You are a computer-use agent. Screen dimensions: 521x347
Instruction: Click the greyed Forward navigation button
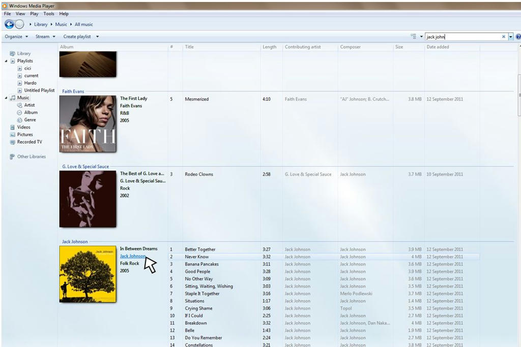(x=20, y=24)
